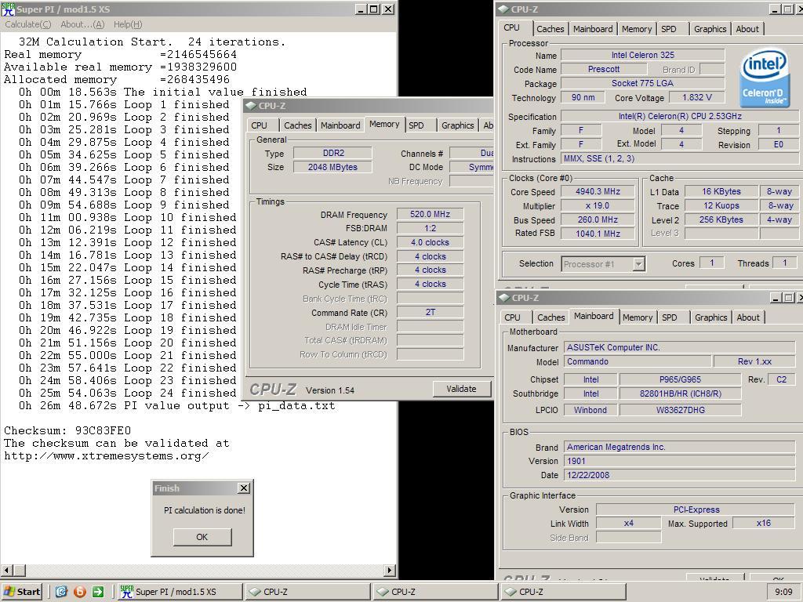Select Mainboard tab in top-right CPU-Z window
Image resolution: width=803 pixels, height=602 pixels.
[593, 29]
